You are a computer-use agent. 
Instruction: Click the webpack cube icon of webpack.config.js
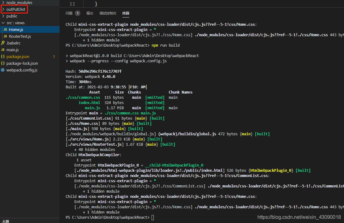pos(3,70)
